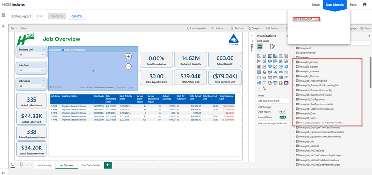The width and height of the screenshot is (372, 175).
Task: Choose the Azure map arrow visualization
Action: (x=275, y=72)
